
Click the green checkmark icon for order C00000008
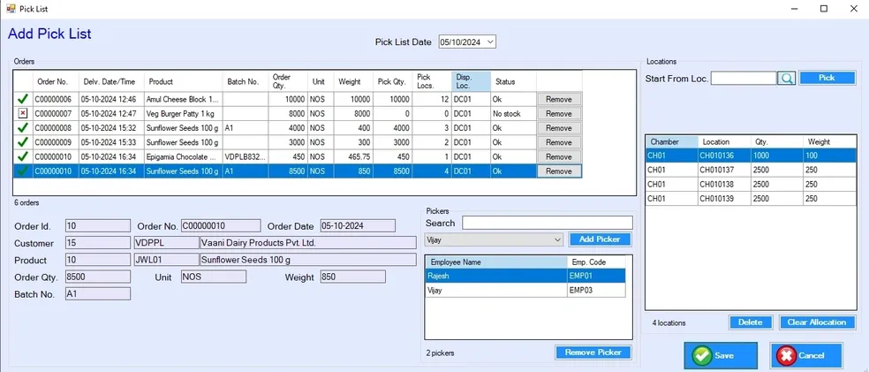point(23,128)
